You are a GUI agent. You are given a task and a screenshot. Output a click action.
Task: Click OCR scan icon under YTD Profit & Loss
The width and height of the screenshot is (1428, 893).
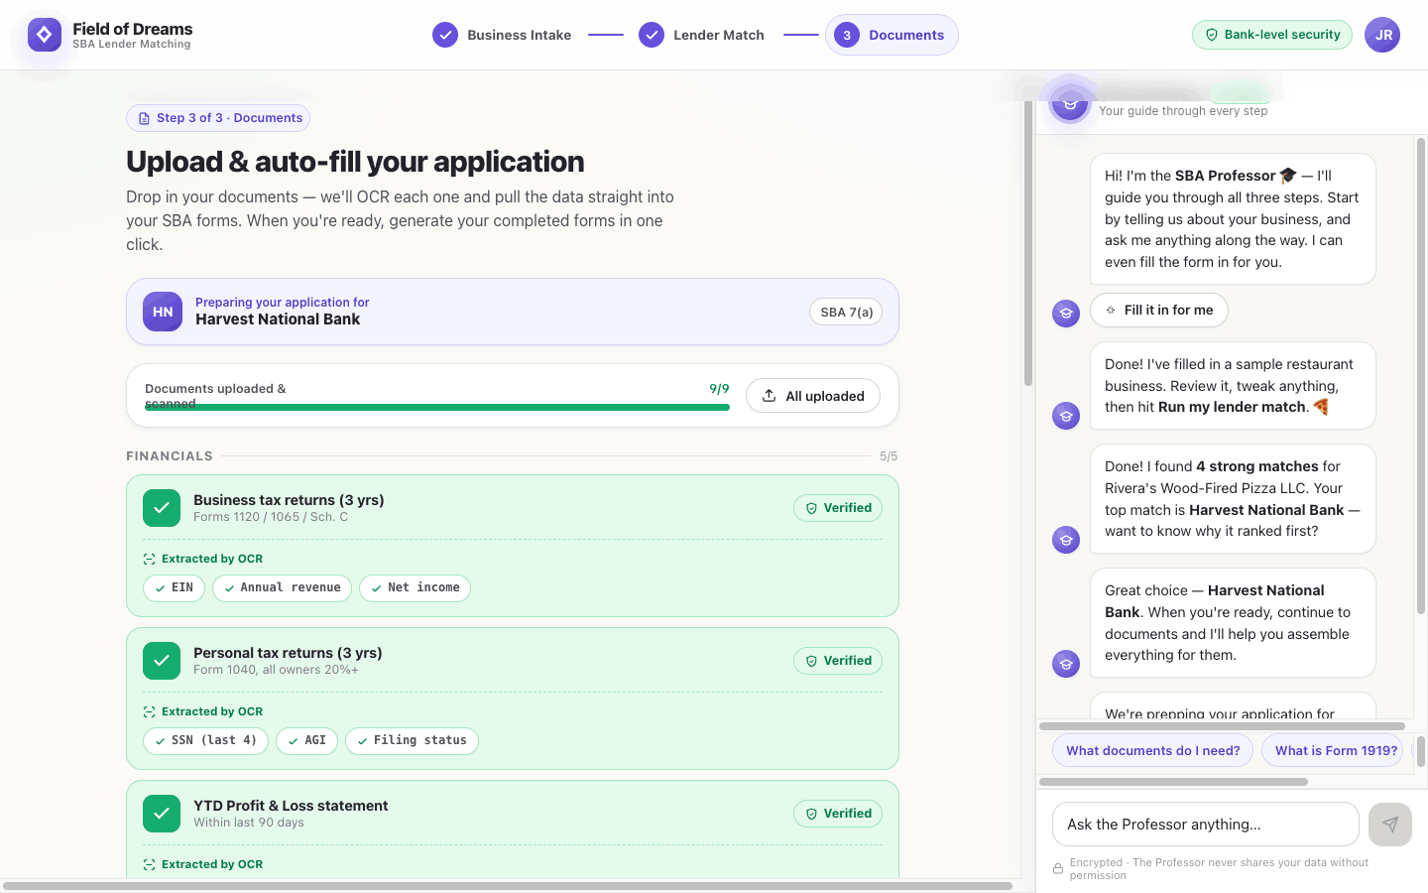coord(150,865)
